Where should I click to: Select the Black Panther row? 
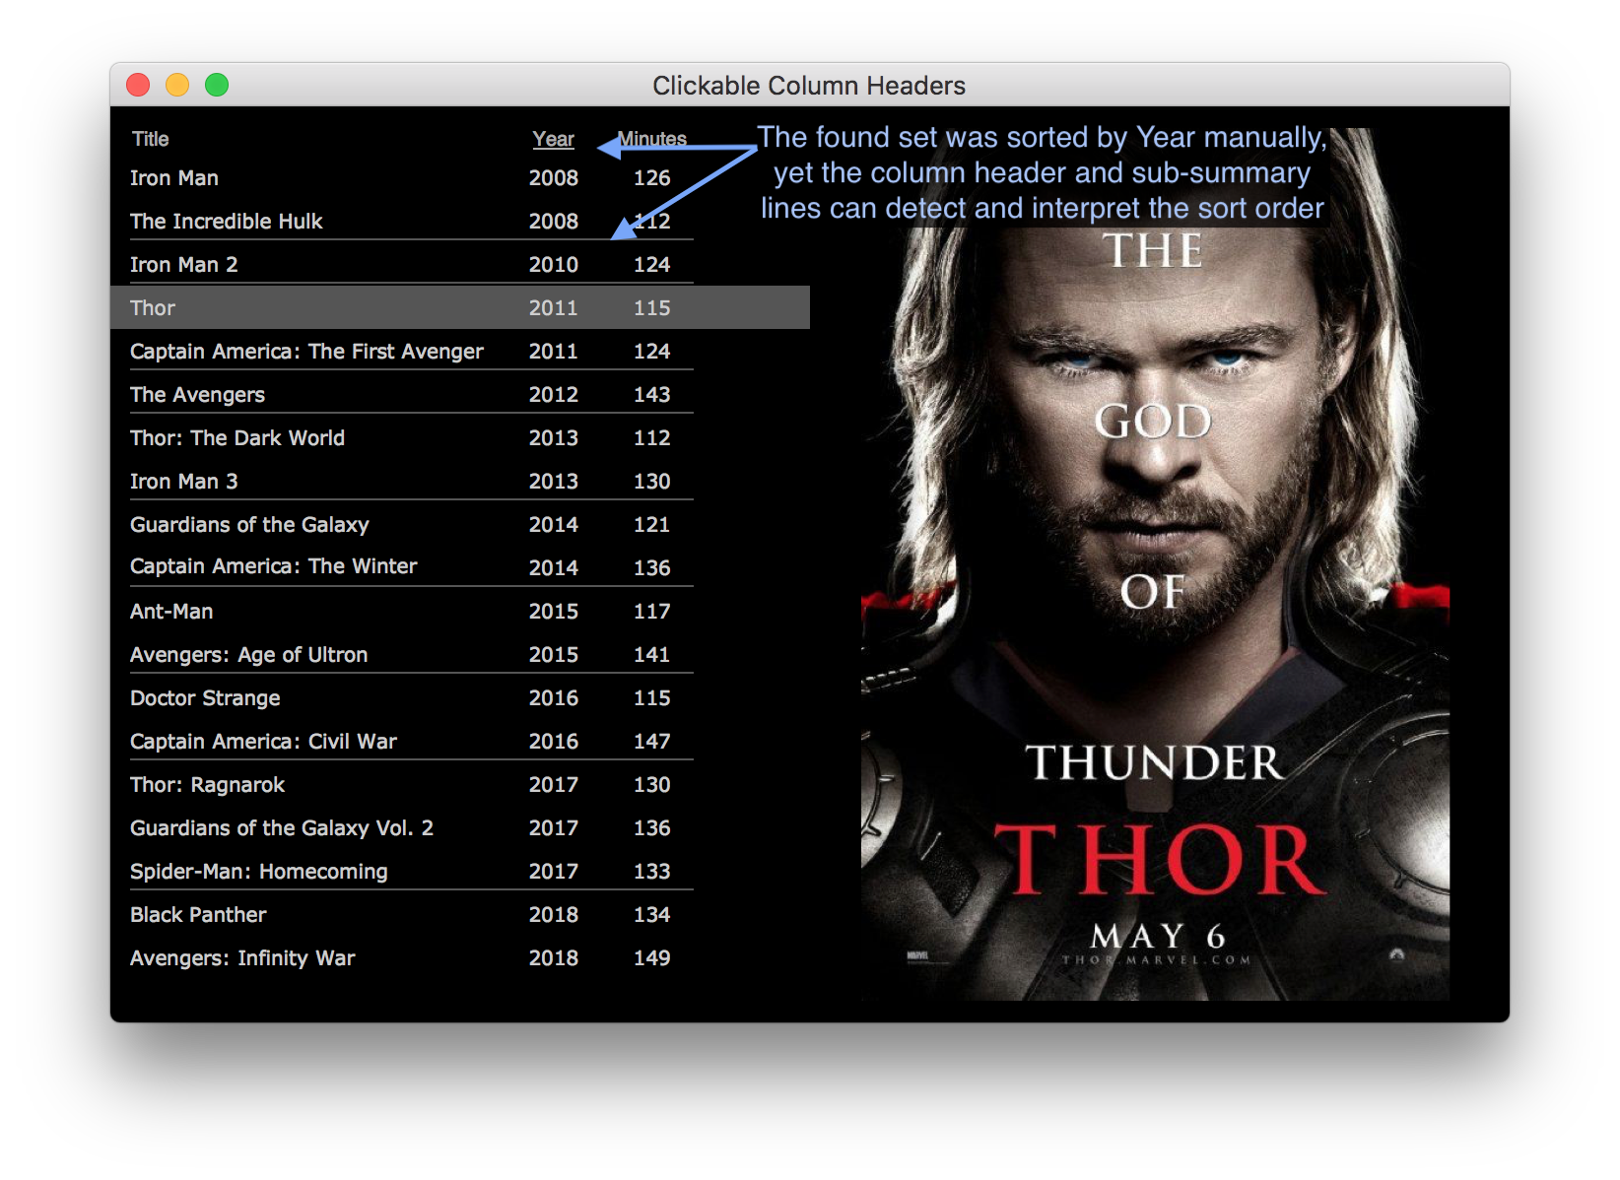[198, 915]
